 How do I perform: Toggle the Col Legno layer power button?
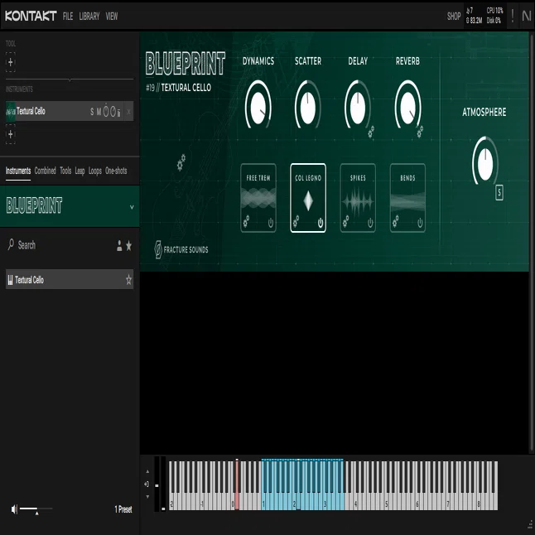[321, 223]
